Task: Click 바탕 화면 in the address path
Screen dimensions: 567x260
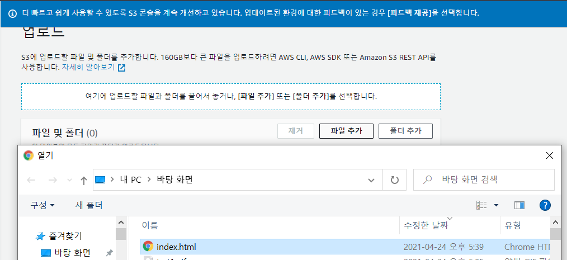Action: pos(174,179)
